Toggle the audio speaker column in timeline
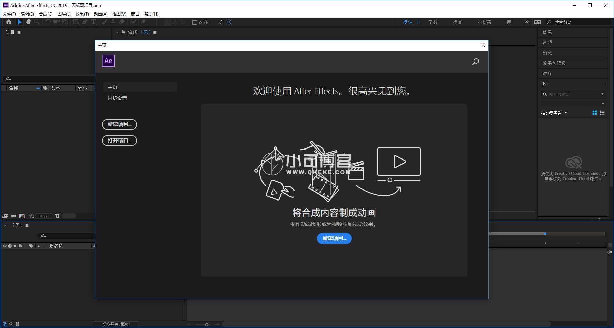Screen dimensions: 614x328 click(10, 246)
